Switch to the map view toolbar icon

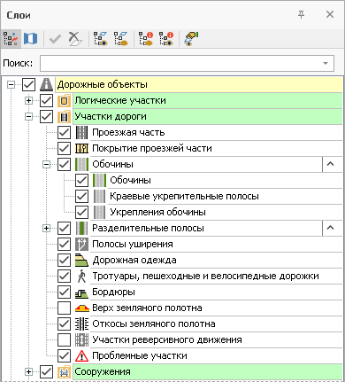click(x=31, y=38)
